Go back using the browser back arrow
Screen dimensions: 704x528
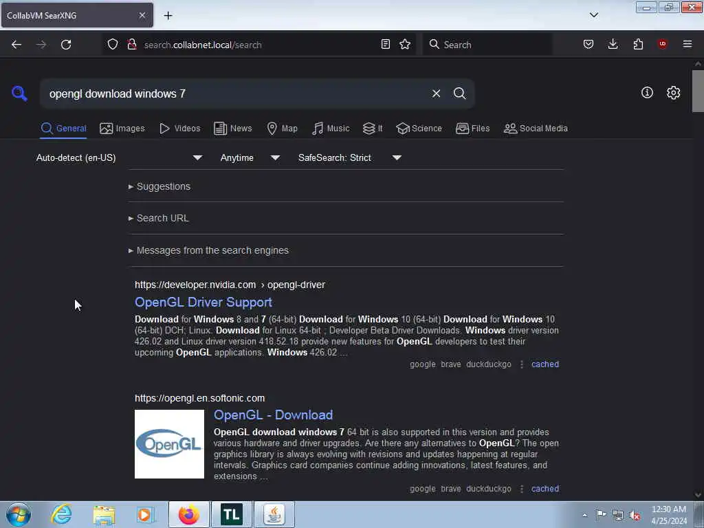16,45
